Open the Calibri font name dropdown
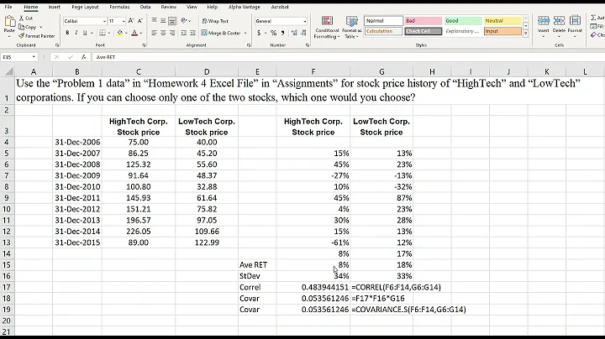 (104, 21)
